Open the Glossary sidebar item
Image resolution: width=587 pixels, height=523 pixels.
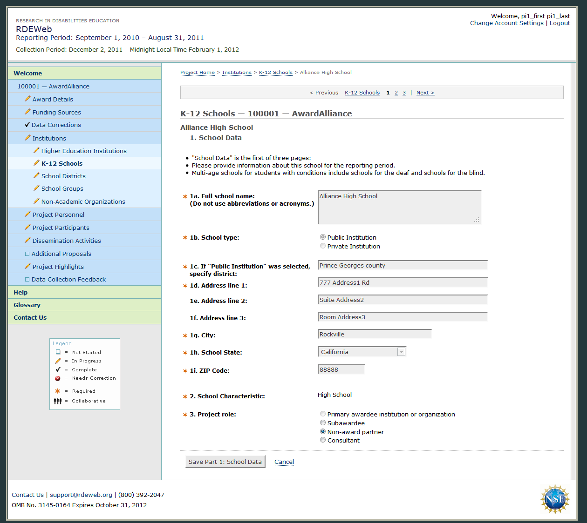pos(27,305)
